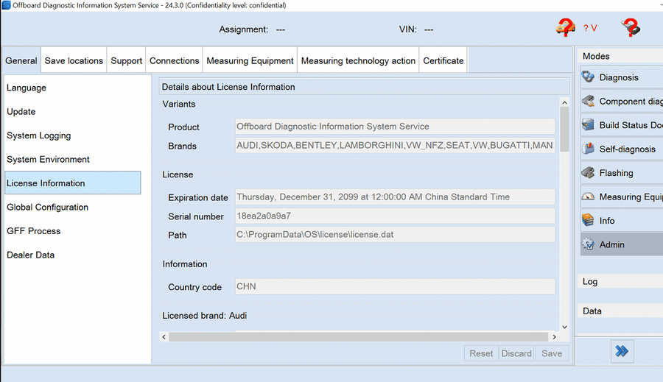Expand the Data section
This screenshot has height=382, width=663.
(x=619, y=311)
